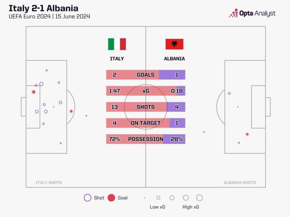This screenshot has height=217, width=290.
Task: Click the red Goal legend circle
Action: tap(111, 198)
